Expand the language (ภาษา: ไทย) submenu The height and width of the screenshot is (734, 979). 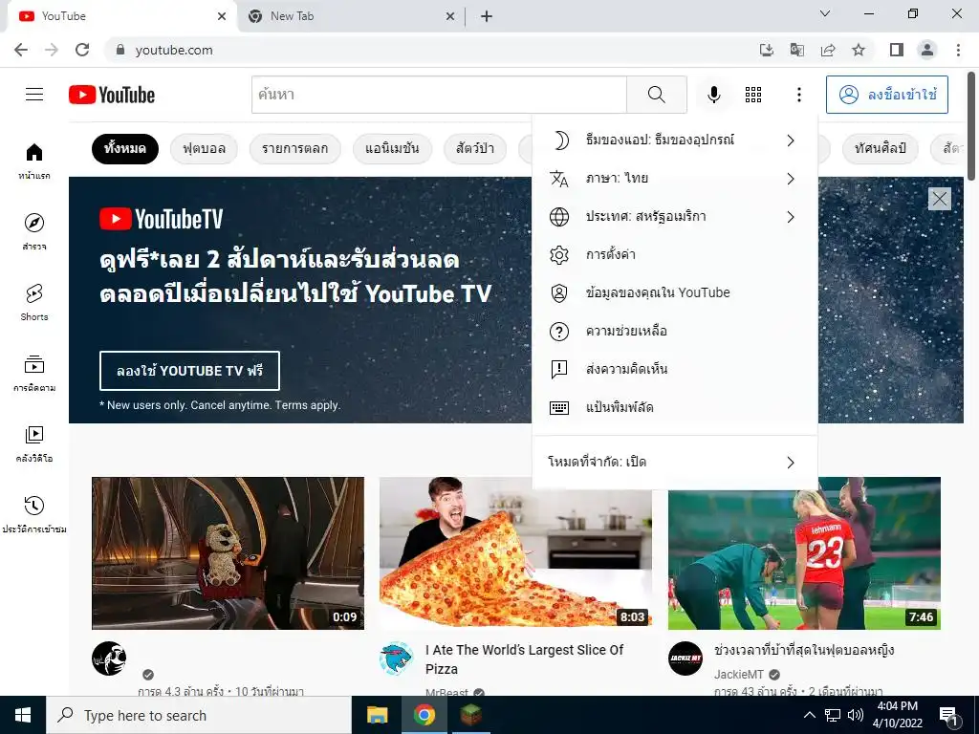675,179
